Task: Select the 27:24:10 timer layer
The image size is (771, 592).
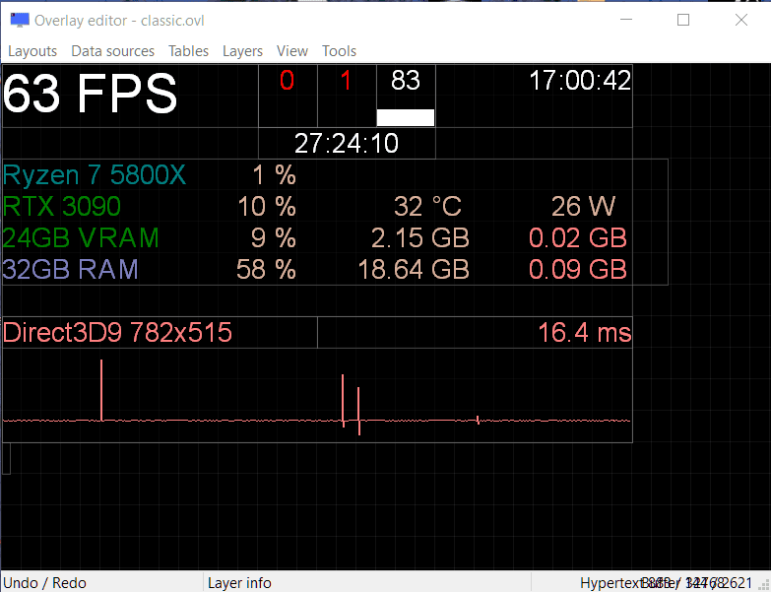Action: (347, 144)
